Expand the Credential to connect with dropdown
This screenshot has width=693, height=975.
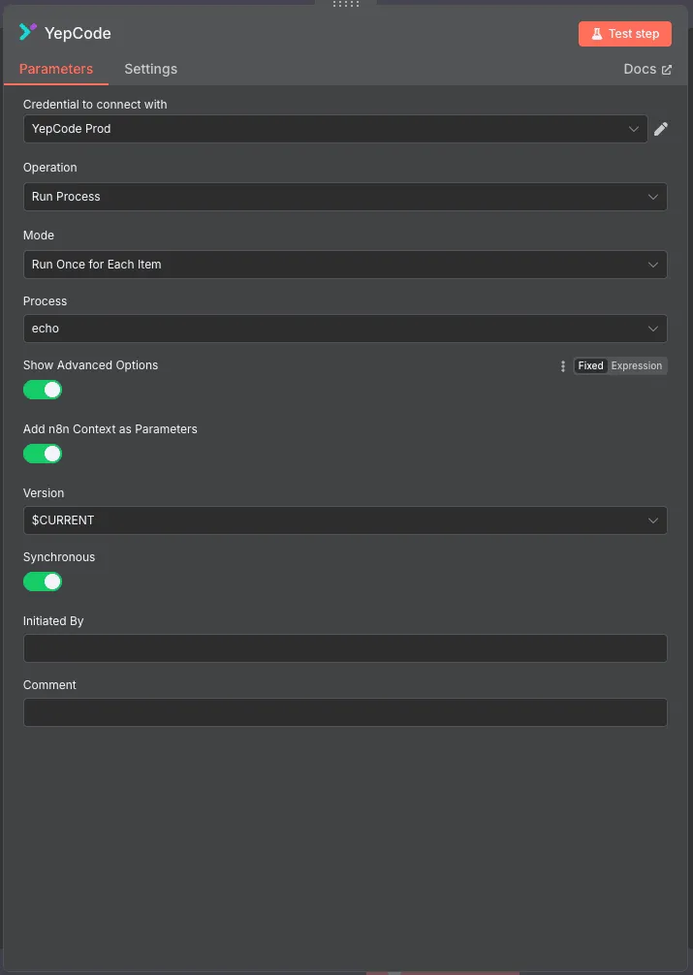pos(335,129)
